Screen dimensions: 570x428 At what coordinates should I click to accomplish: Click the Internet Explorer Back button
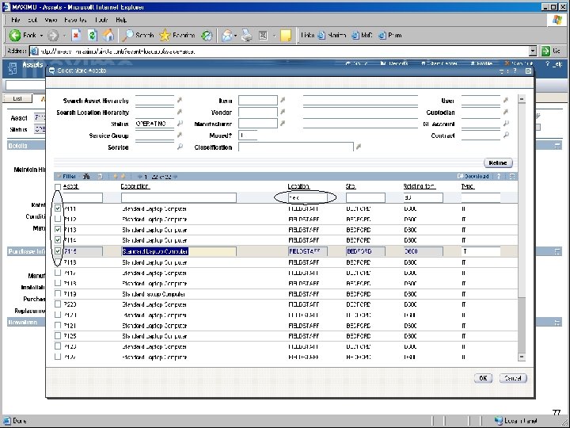pos(22,36)
